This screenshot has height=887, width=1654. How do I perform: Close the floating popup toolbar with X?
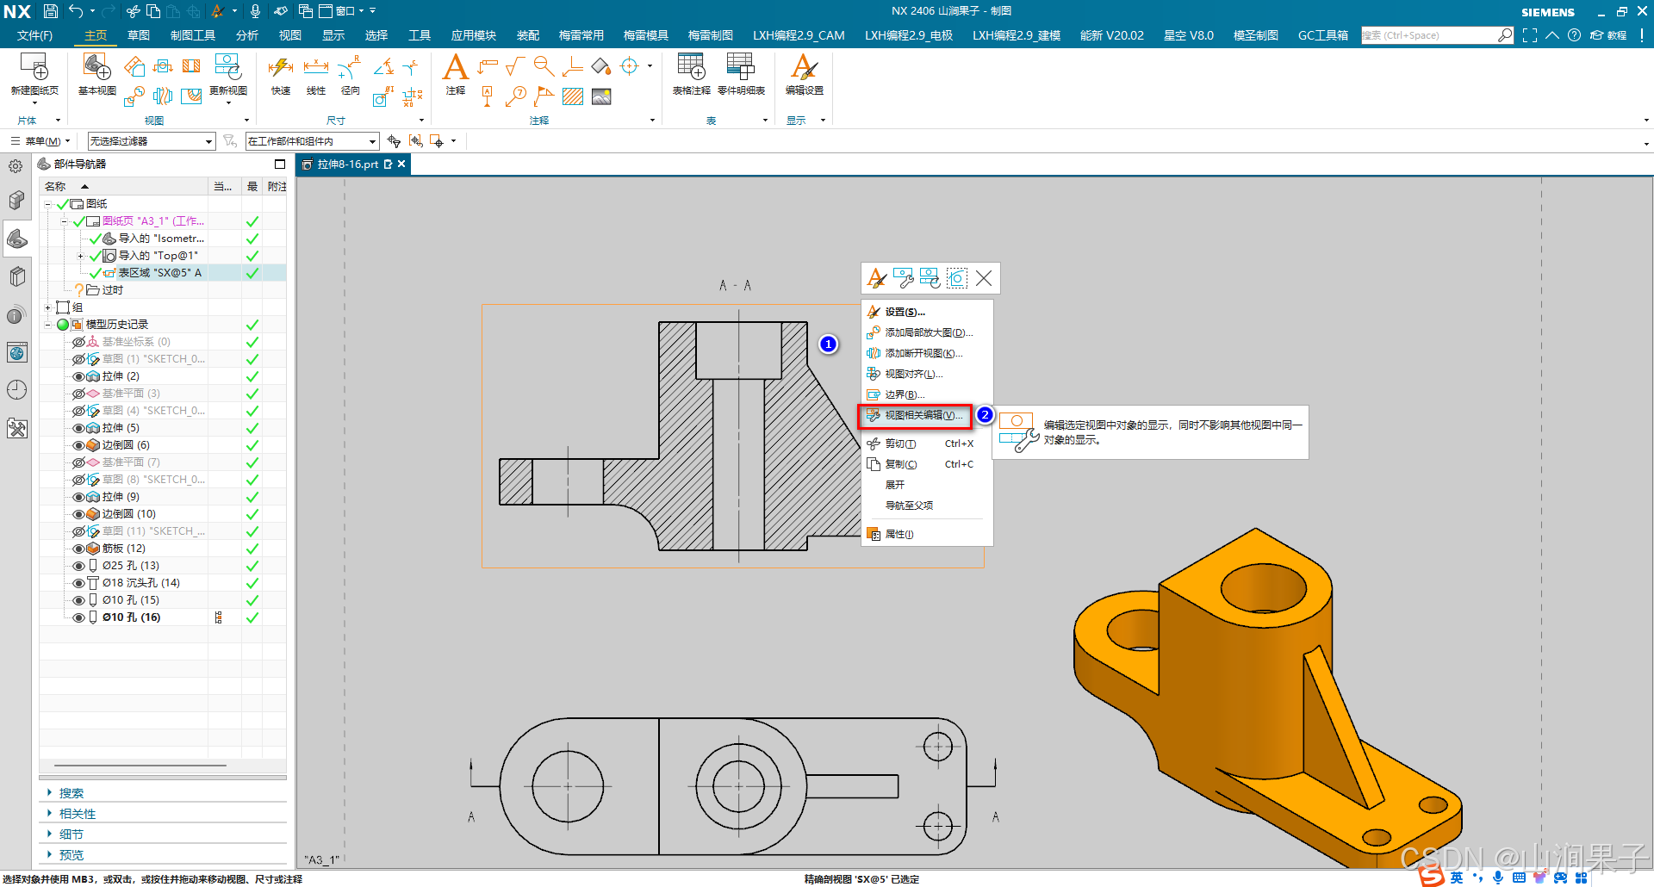pos(984,278)
